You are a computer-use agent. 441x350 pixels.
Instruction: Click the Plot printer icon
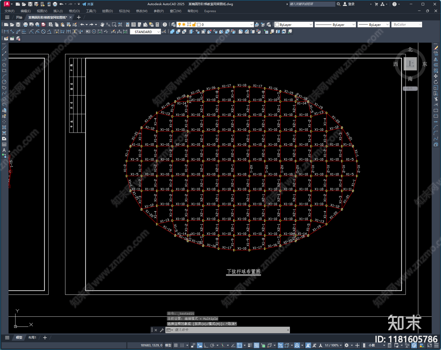point(25,25)
